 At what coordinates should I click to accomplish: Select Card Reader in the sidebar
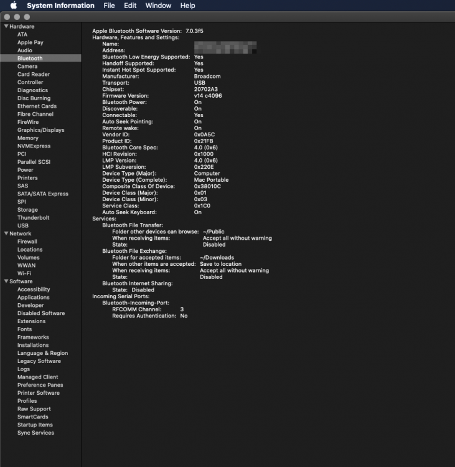(34, 74)
